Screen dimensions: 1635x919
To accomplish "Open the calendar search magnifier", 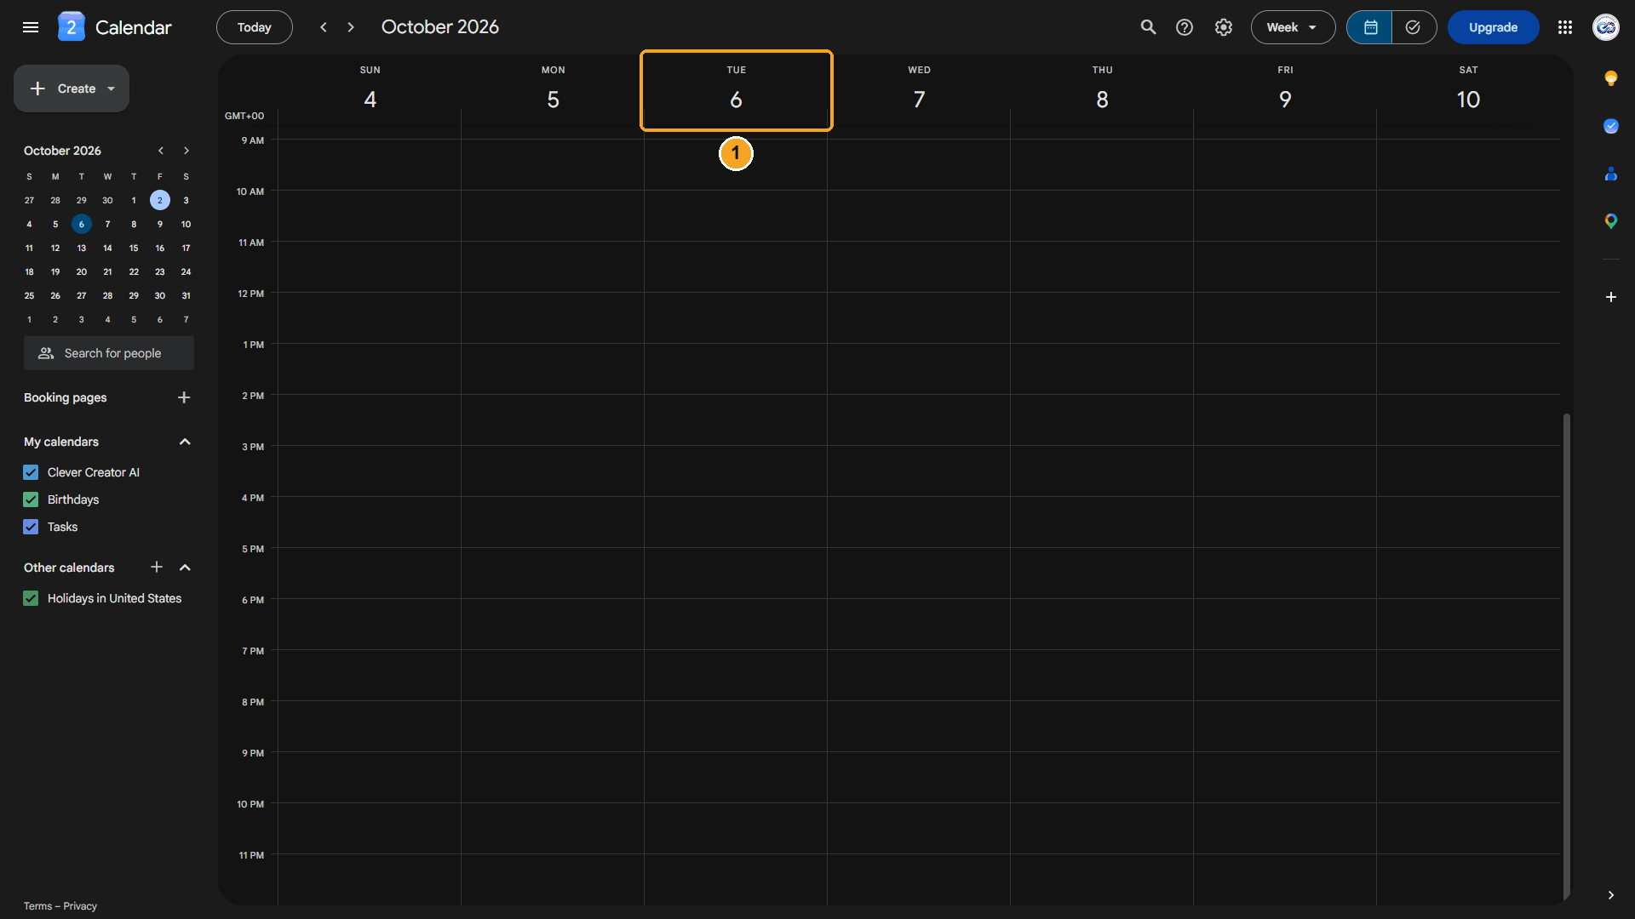I will click(x=1148, y=27).
